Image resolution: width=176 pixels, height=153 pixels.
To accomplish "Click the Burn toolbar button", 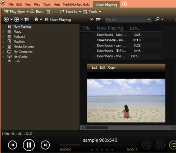I will point(37,12).
